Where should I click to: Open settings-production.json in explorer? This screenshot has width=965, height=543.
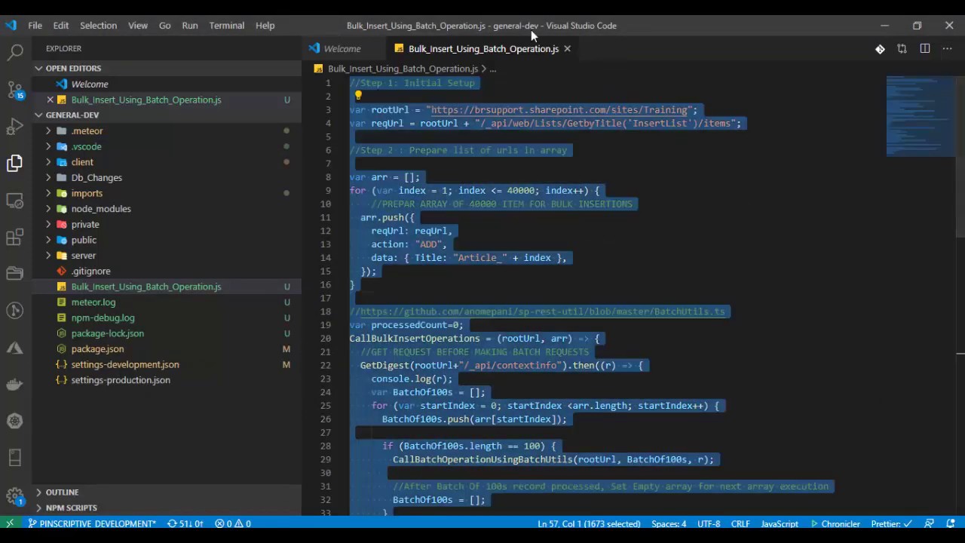tap(121, 380)
